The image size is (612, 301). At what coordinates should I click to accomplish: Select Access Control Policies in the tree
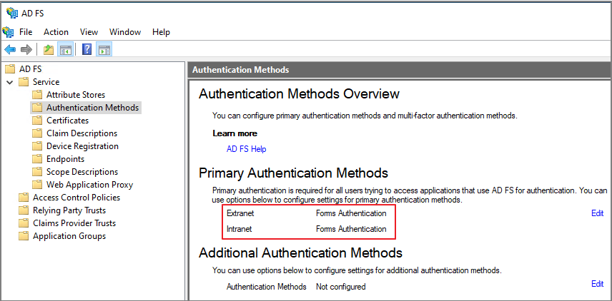click(76, 198)
